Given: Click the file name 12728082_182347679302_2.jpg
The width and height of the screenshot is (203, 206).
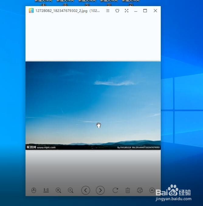Looking at the screenshot, I should tap(61, 11).
